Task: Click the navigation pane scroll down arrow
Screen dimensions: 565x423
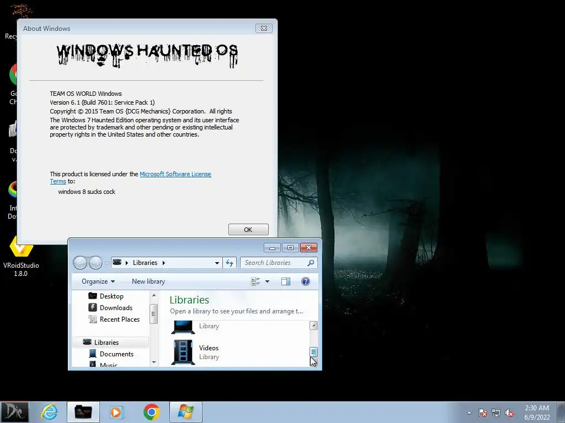Action: pyautogui.click(x=154, y=362)
